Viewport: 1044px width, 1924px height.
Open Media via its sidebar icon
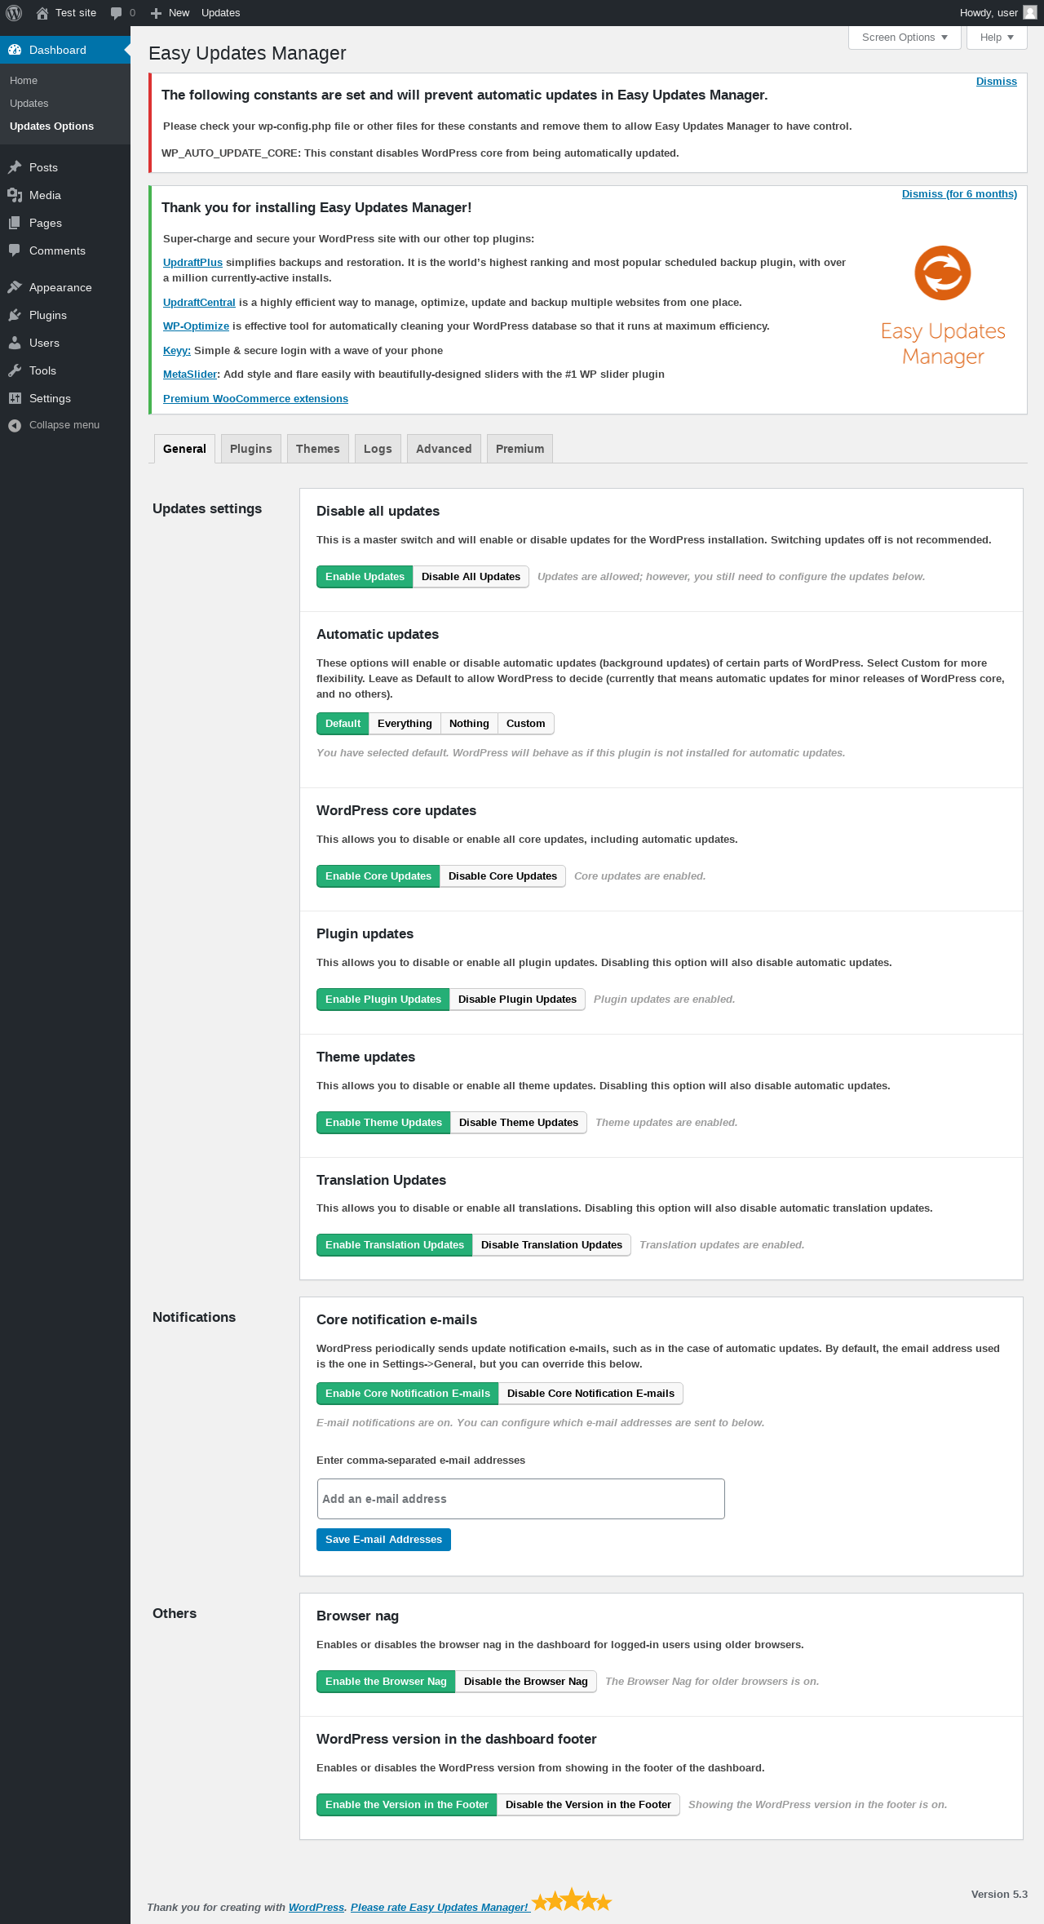tap(15, 195)
